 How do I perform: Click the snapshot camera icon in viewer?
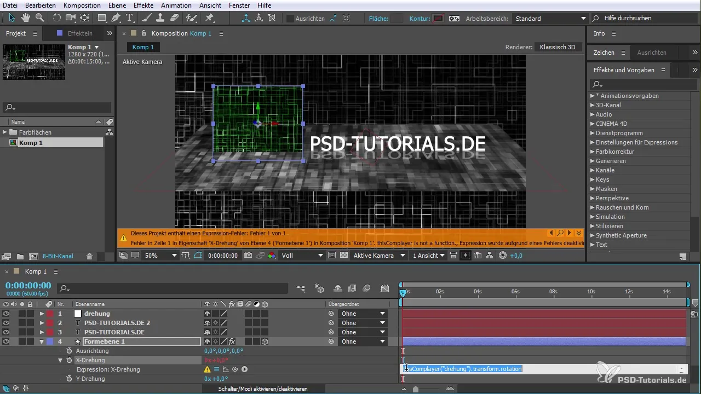248,256
